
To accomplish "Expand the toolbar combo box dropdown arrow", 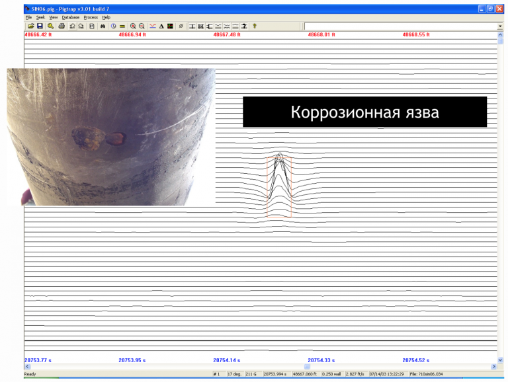I will coord(500,26).
